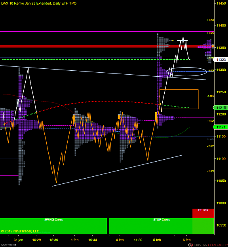The height and width of the screenshot is (247, 228).
Task: Select the white ellipse drawing near 11300
Action: [186, 72]
